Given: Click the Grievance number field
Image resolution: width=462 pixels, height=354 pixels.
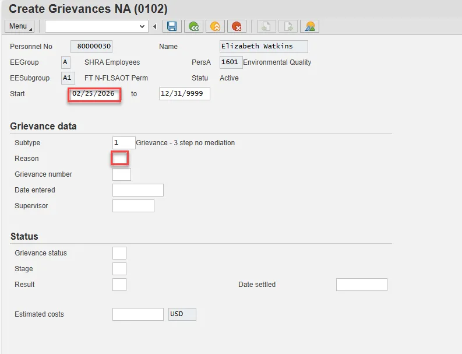Looking at the screenshot, I should [x=121, y=174].
